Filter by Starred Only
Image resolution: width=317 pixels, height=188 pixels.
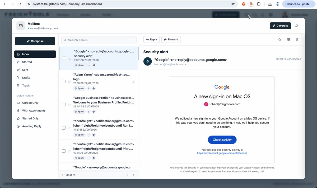35,118
